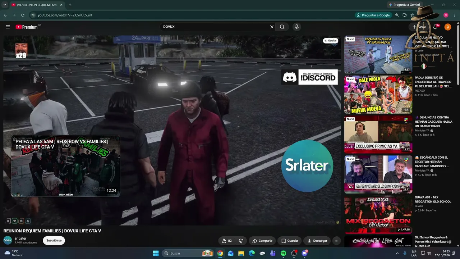This screenshot has width=460, height=259.
Task: Click the youtube.com address bar URL
Action: 65,15
